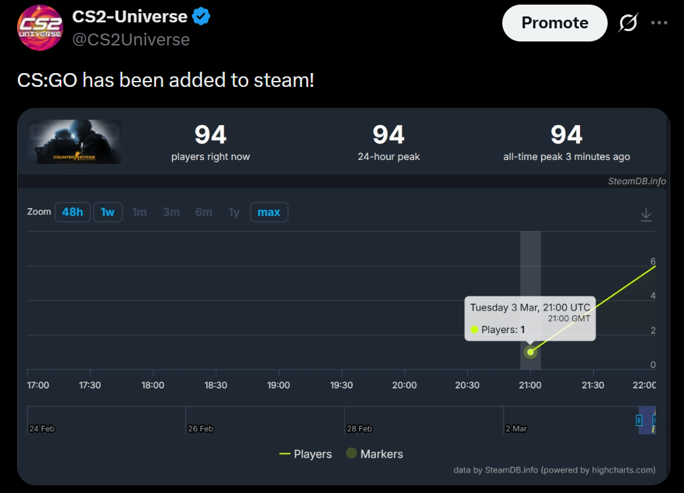
Task: Set chart zoom to 48h
Action: point(72,212)
